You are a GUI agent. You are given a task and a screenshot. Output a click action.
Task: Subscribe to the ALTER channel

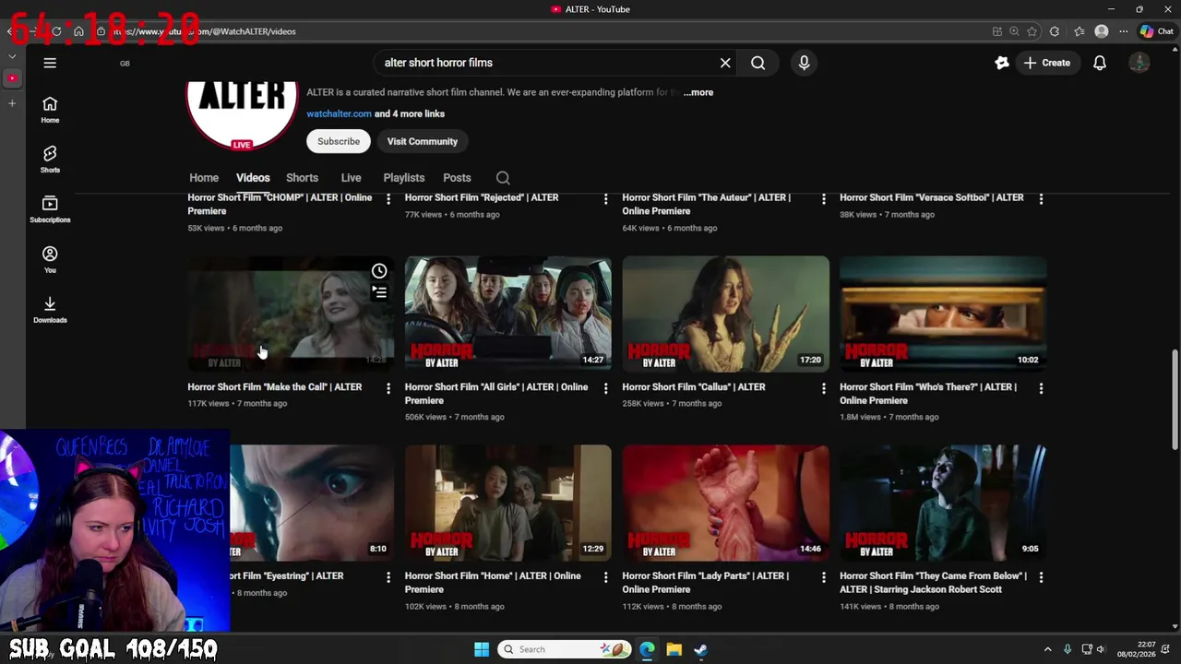339,141
